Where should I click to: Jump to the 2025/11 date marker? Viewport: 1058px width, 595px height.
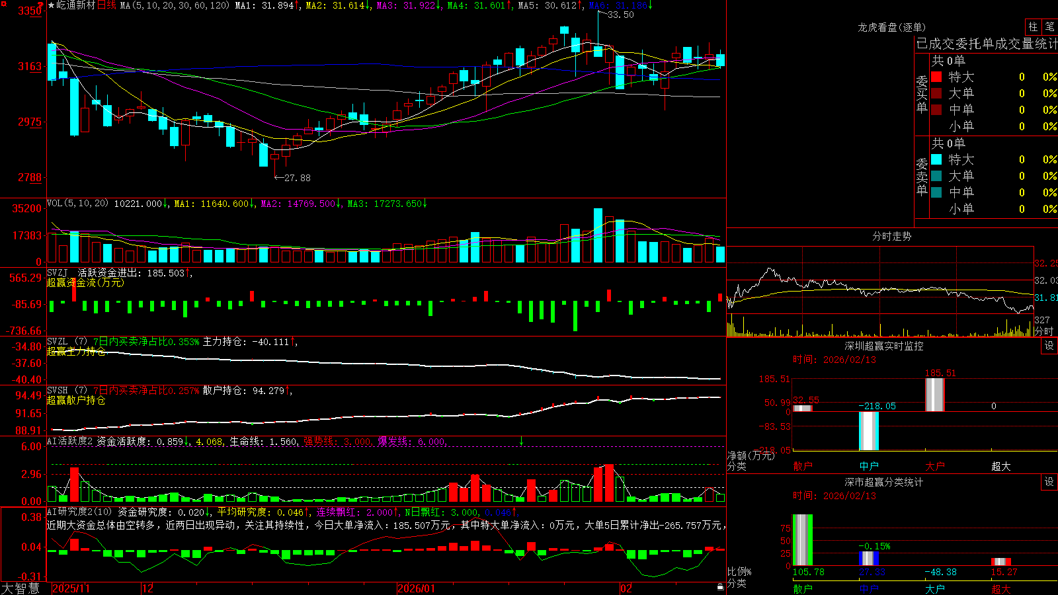pos(71,588)
